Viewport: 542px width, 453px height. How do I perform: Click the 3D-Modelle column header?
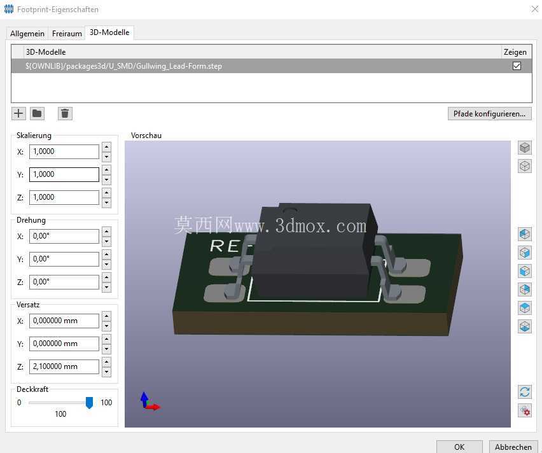tap(262, 52)
